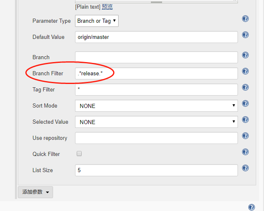Image resolution: width=274 pixels, height=211 pixels.
Task: Follow the 预览 preview link
Action: pos(107,7)
